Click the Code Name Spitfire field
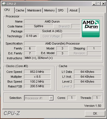 [39, 26]
